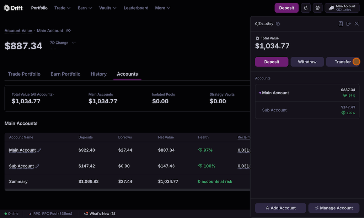This screenshot has height=218, width=364.
Task: Expand the More menu in navbar
Action: tap(162, 8)
